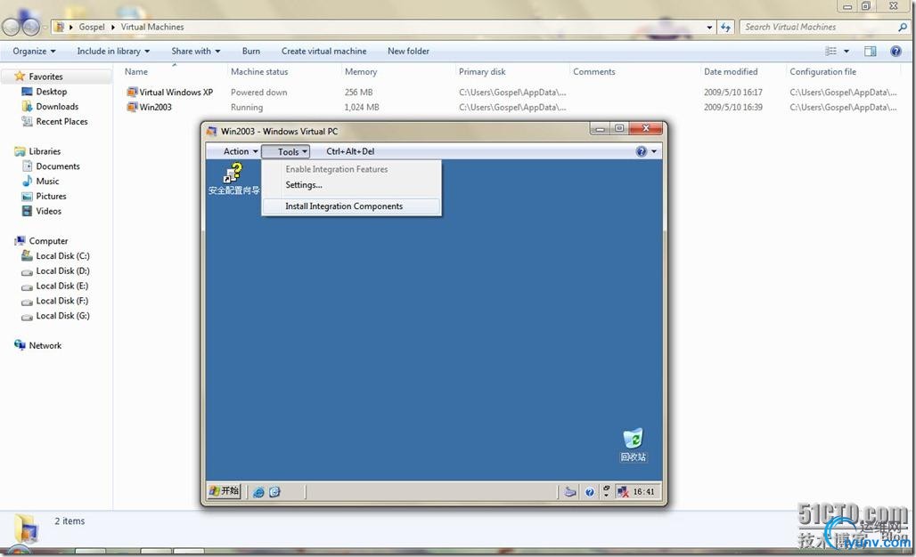Click Burn in Explorer toolbar
Screen dimensions: 916x557
251,52
